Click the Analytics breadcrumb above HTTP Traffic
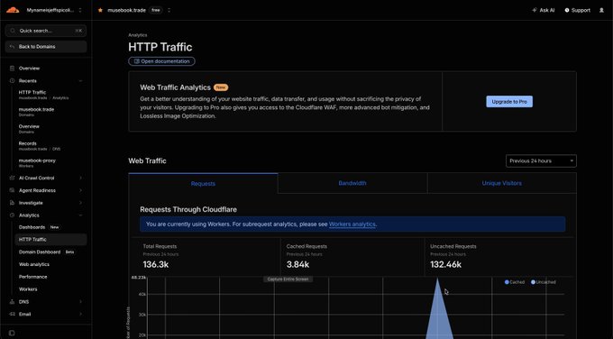The height and width of the screenshot is (339, 613). [x=138, y=35]
